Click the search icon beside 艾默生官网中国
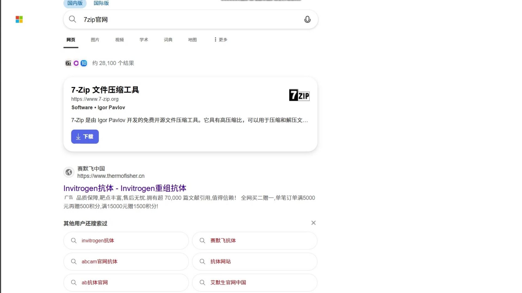This screenshot has width=522, height=293. tap(202, 282)
